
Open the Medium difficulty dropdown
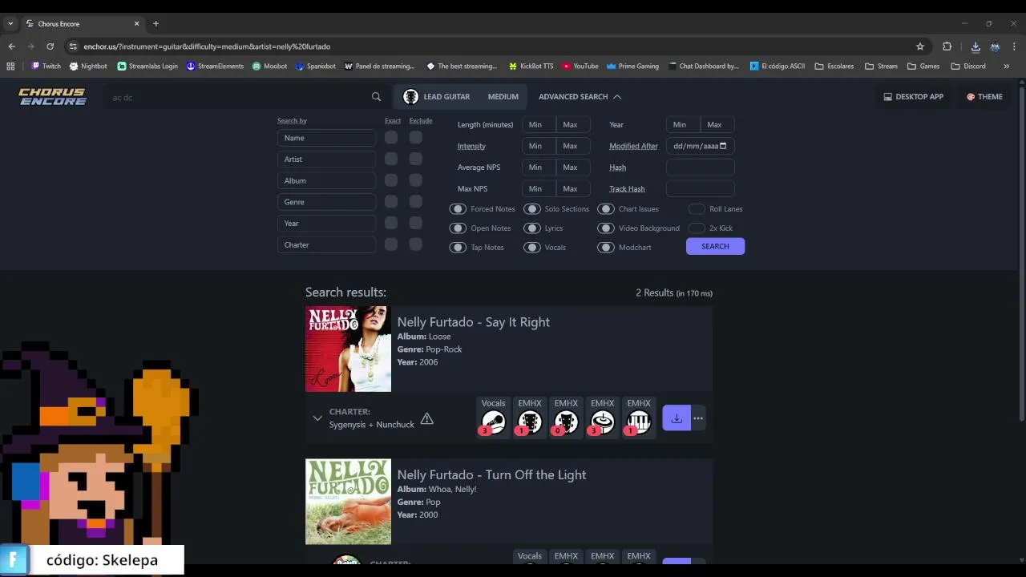503,97
